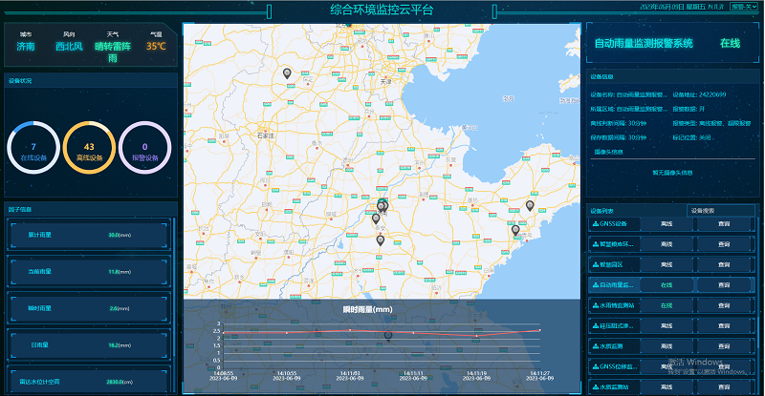Click the device address 24220699
Image resolution: width=765 pixels, height=396 pixels.
(712, 95)
